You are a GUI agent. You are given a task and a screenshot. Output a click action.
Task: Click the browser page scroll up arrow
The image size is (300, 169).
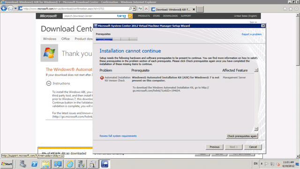298,15
